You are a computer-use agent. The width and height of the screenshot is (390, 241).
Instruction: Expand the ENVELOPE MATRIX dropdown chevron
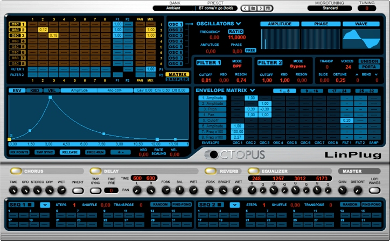253,90
